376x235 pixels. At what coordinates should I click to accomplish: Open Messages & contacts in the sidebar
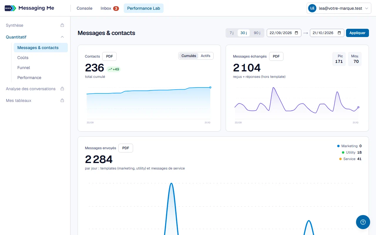coord(41,48)
